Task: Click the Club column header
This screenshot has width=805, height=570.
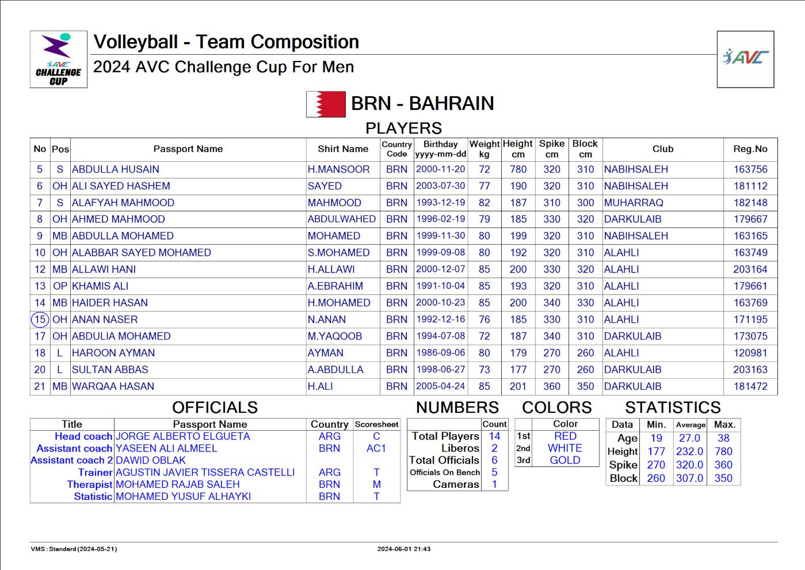Action: [x=662, y=149]
